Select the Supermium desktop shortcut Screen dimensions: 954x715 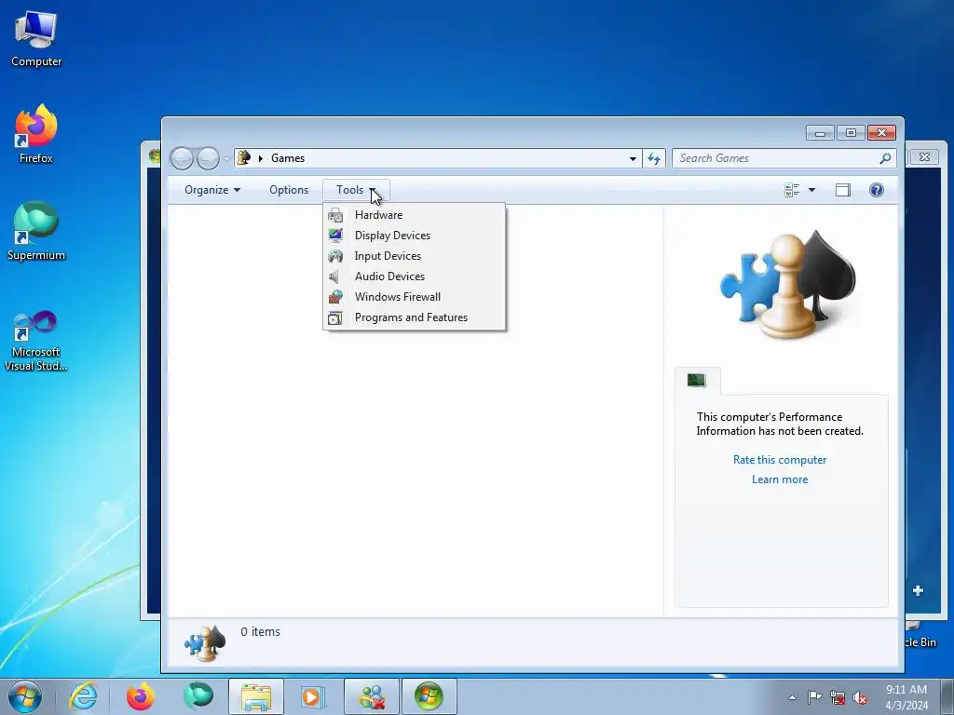click(x=36, y=232)
